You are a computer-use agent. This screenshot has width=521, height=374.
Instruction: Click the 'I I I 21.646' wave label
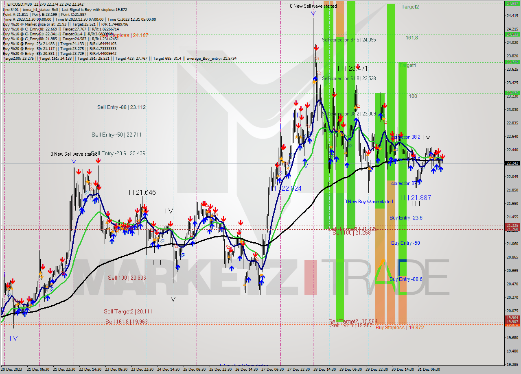coord(140,192)
